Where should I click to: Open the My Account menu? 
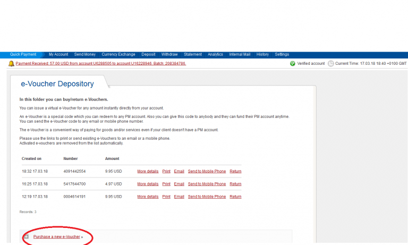pyautogui.click(x=58, y=54)
